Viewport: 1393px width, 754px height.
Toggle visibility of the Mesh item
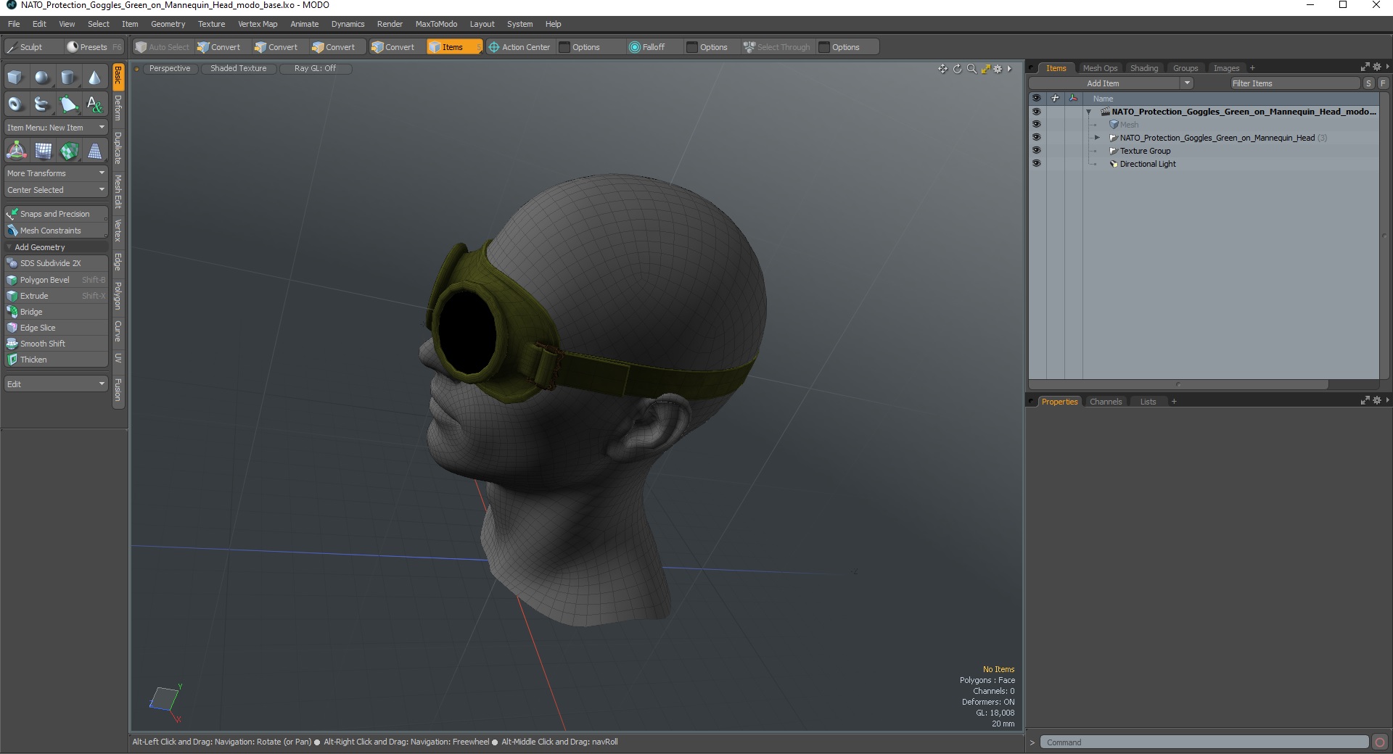coord(1036,125)
